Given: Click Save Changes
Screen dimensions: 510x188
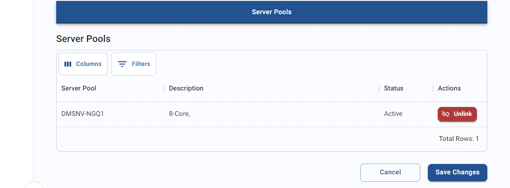Looking at the screenshot, I should [457, 172].
